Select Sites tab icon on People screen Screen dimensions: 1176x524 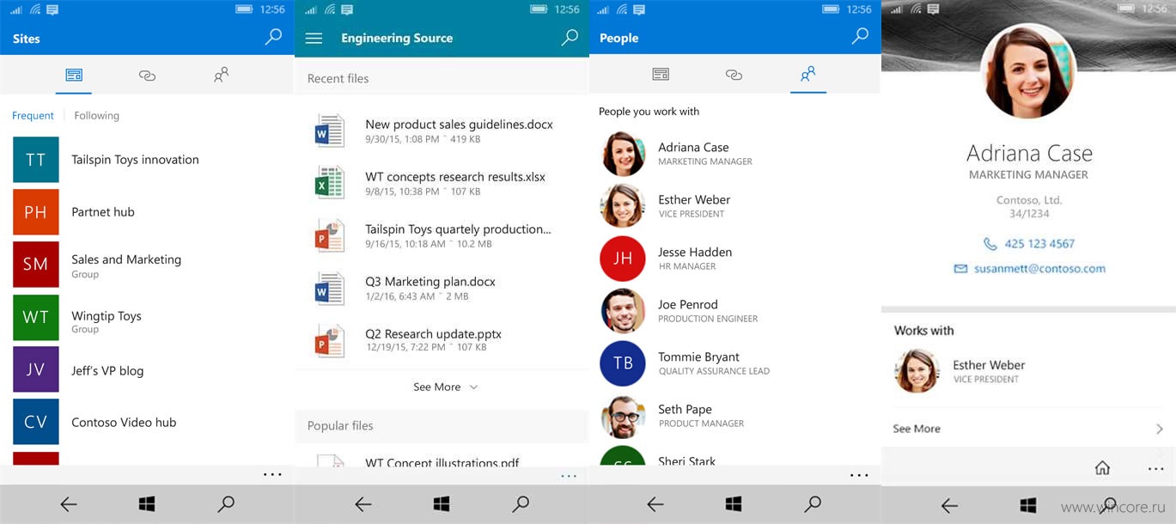click(661, 75)
